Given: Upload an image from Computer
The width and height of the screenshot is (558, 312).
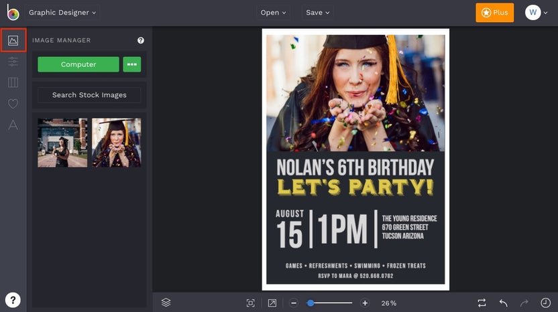Looking at the screenshot, I should pos(78,64).
